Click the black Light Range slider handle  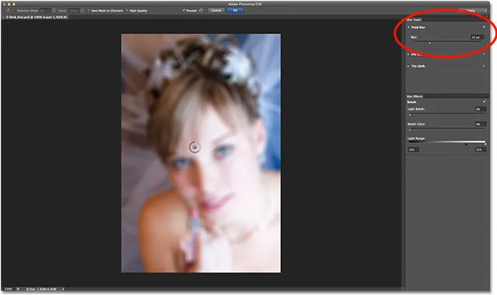pyautogui.click(x=466, y=144)
